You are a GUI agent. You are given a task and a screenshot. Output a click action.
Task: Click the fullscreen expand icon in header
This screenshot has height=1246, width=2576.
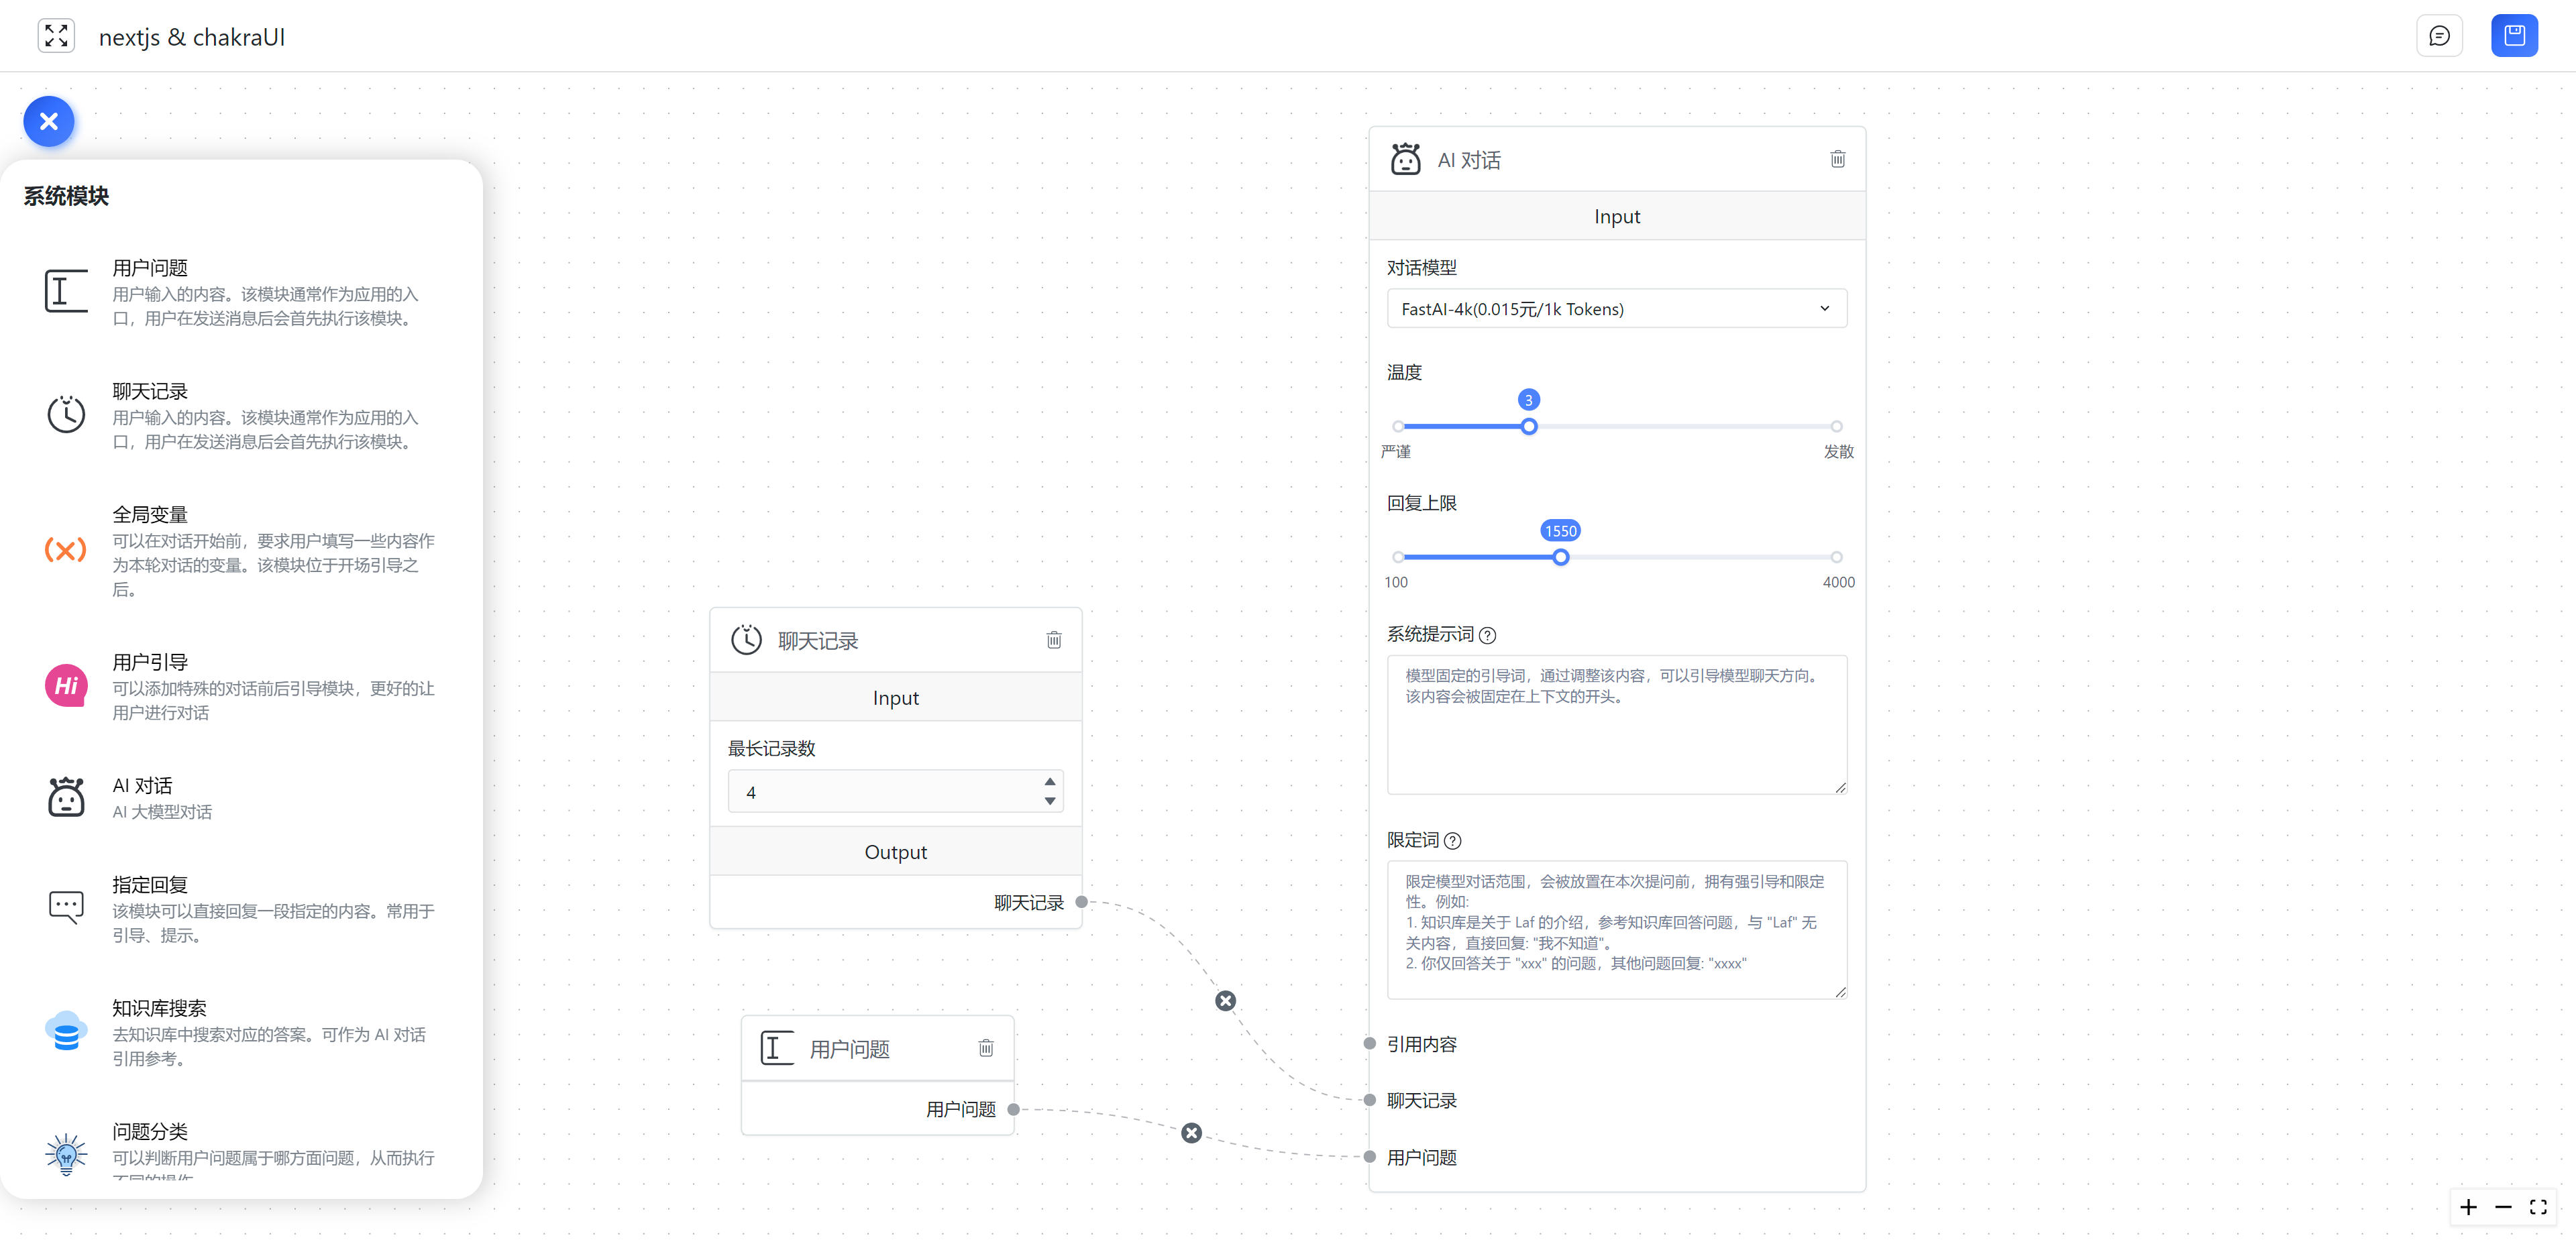(x=56, y=36)
